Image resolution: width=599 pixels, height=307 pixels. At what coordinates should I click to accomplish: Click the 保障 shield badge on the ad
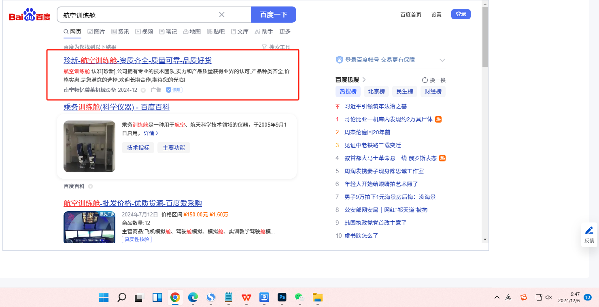coord(174,90)
